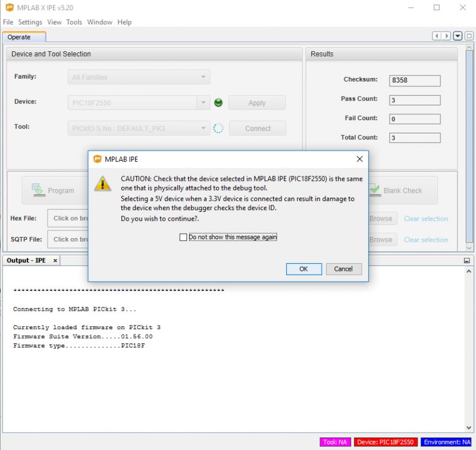Click the magenta 'Tool: NA' status indicator
476x450 pixels.
tap(335, 442)
